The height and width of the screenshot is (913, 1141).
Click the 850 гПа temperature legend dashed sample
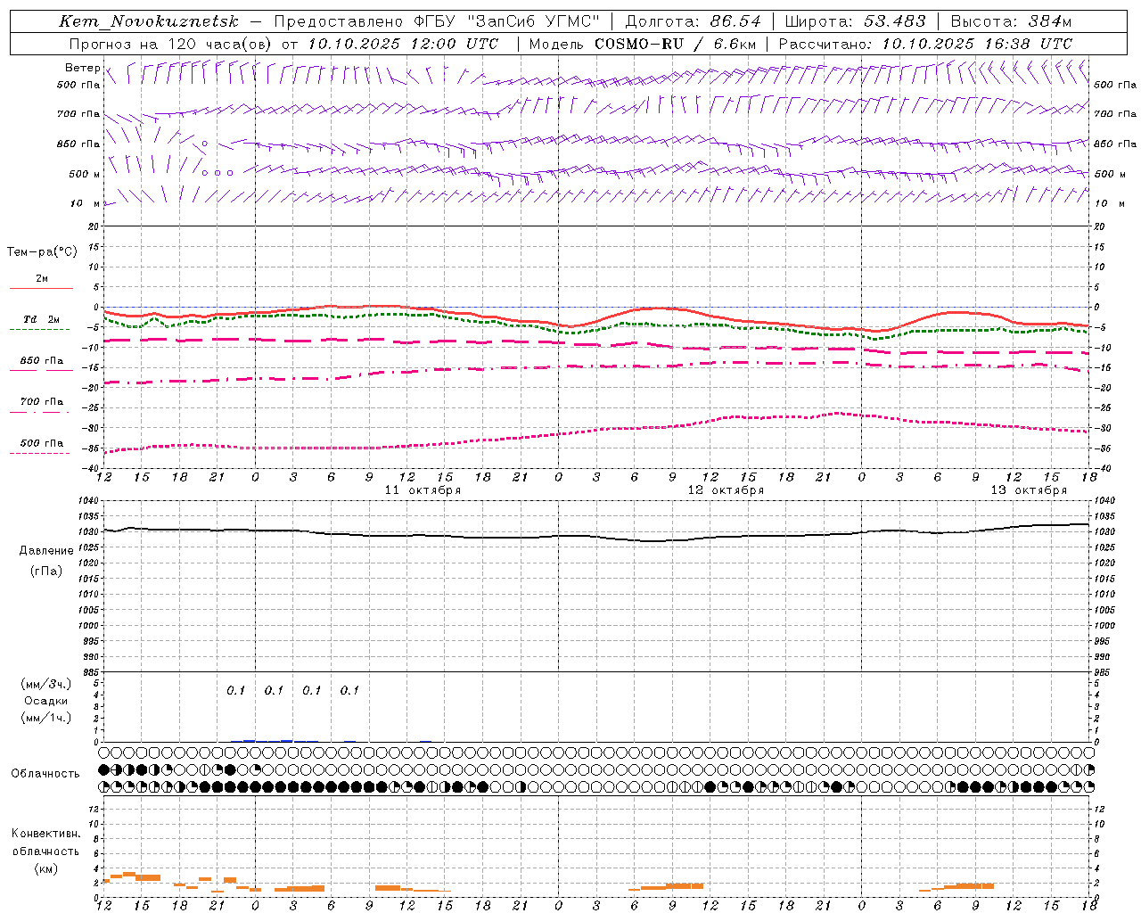41,370
